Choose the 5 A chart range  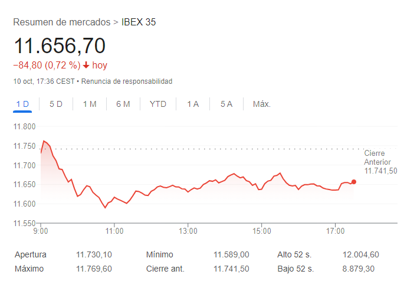click(x=226, y=104)
